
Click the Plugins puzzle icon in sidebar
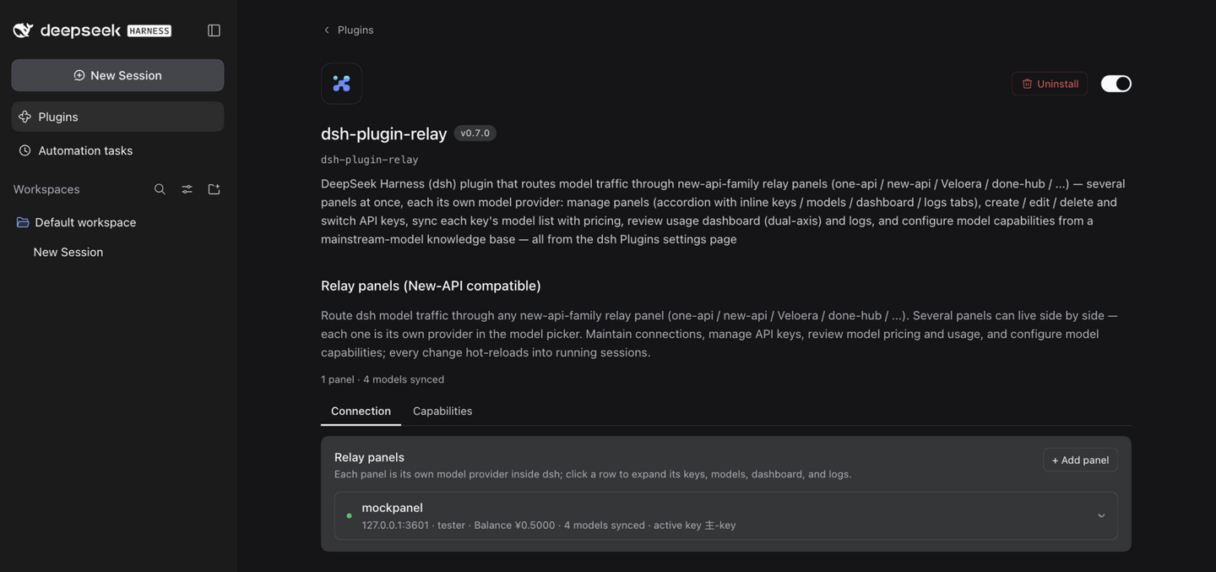(24, 117)
